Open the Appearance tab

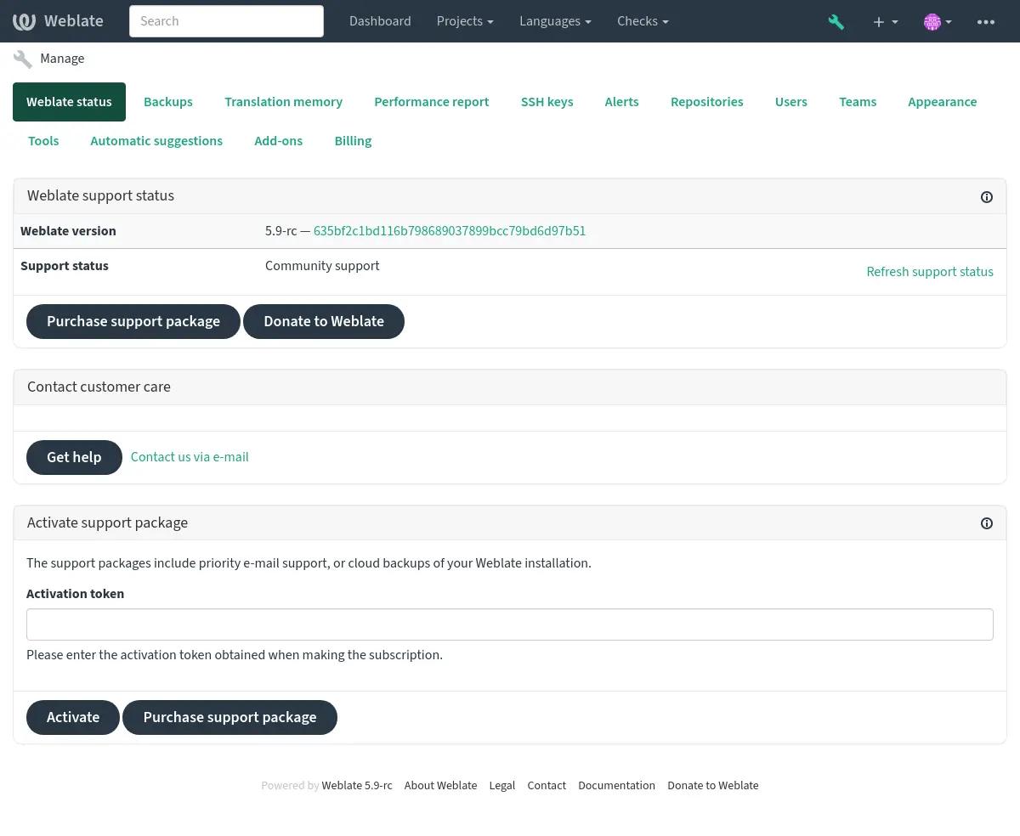[942, 102]
